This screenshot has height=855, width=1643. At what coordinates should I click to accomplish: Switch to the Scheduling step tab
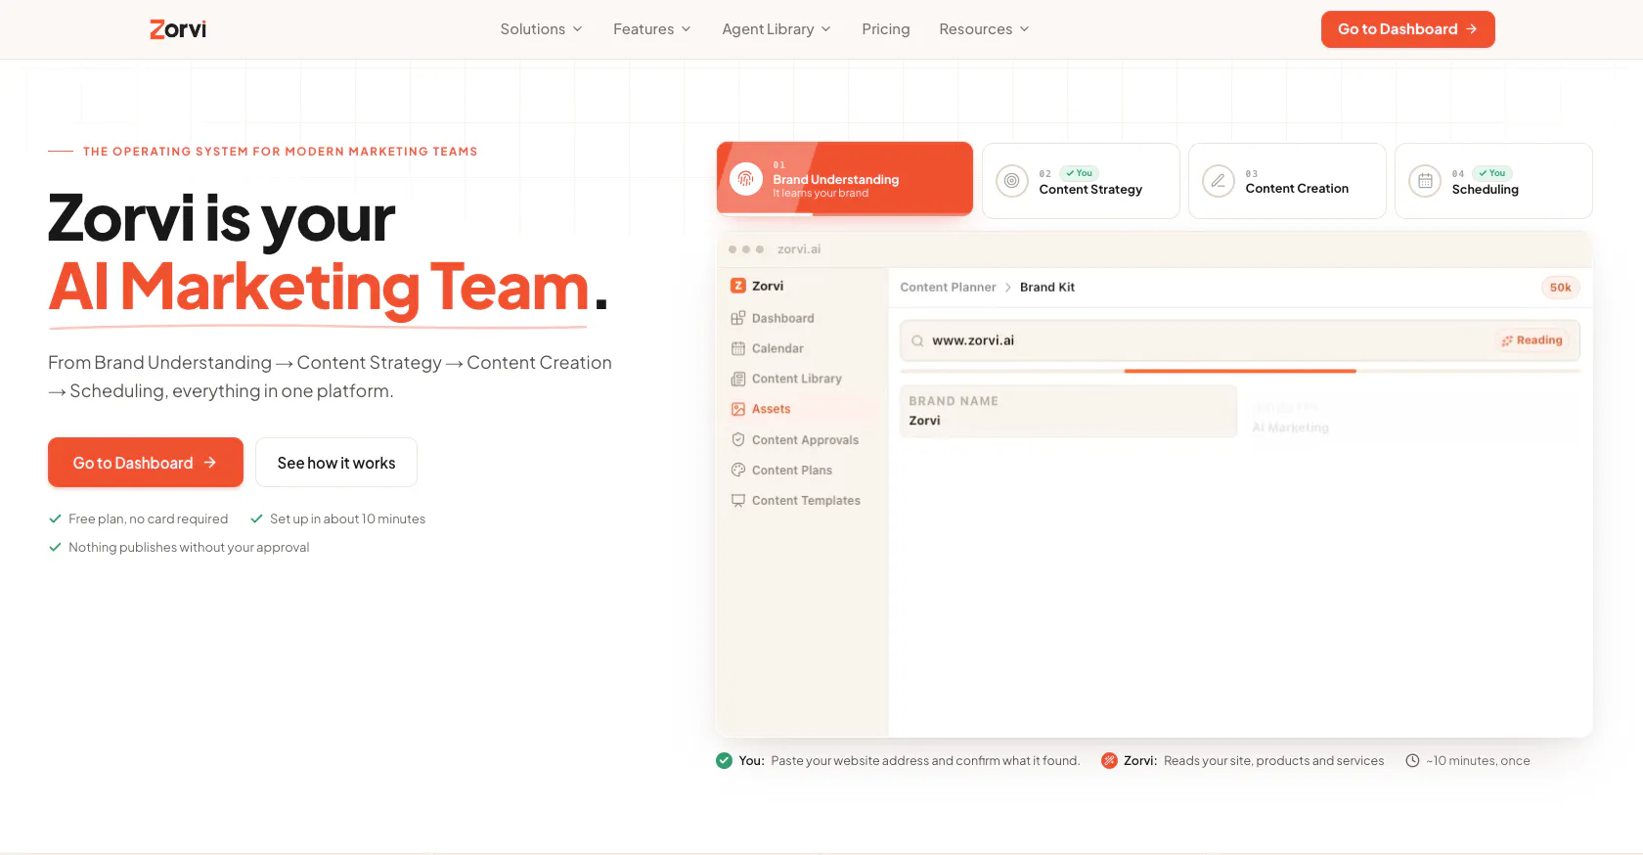pos(1493,181)
